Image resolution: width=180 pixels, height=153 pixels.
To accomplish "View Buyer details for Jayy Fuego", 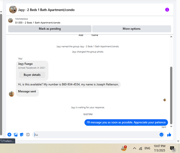I will tap(32, 75).
